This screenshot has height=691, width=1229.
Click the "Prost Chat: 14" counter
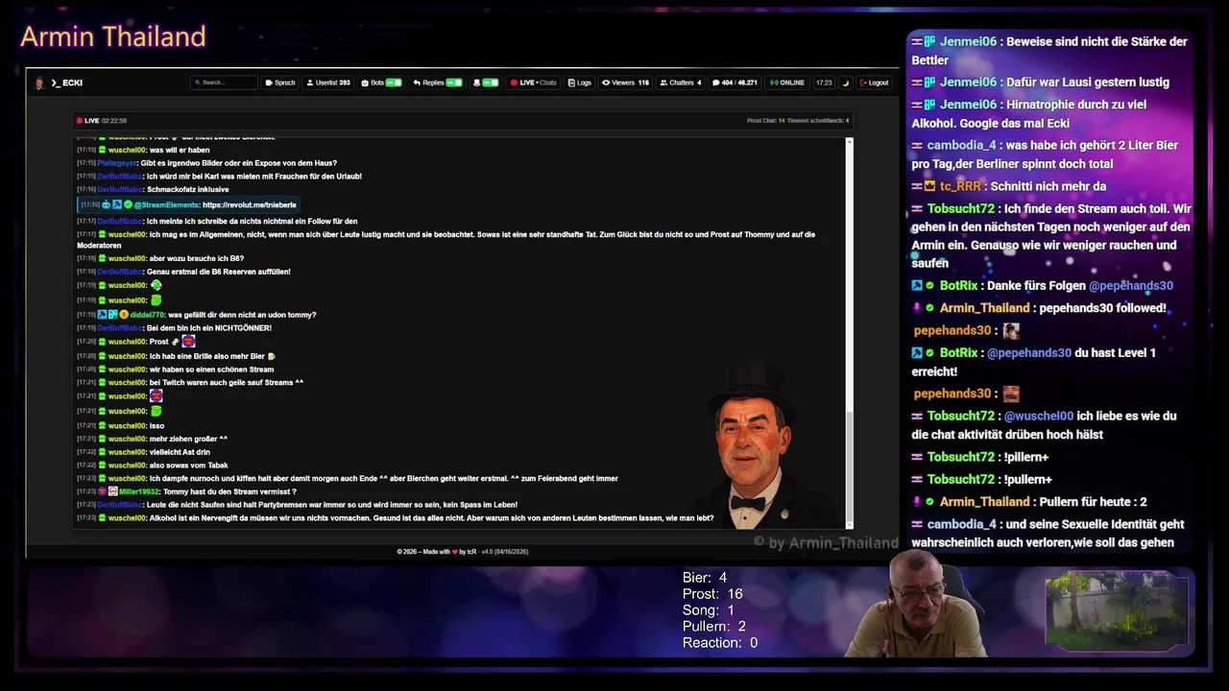[x=765, y=121]
